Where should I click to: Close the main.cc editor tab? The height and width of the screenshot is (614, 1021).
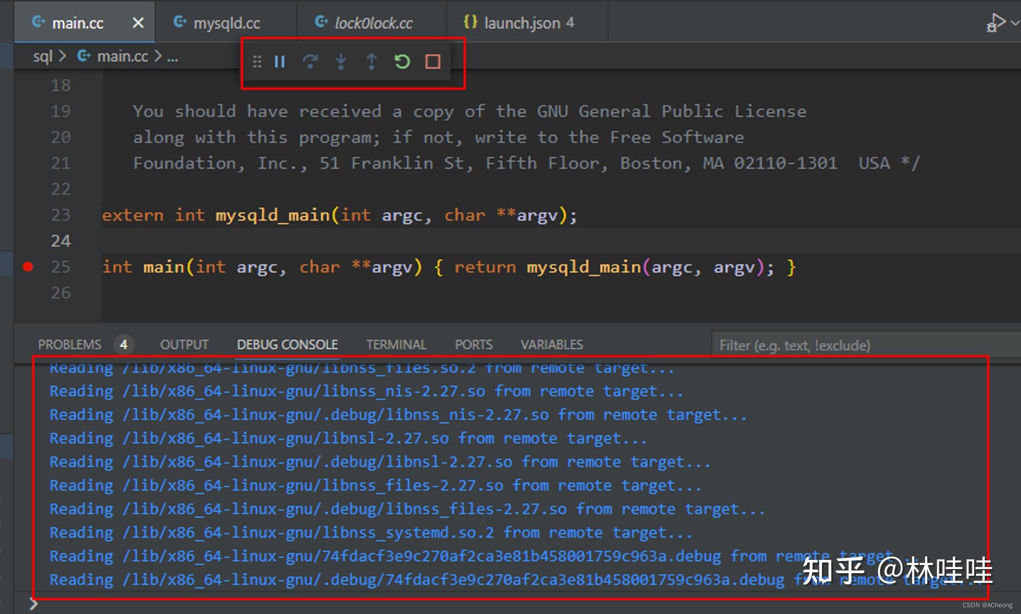138,22
